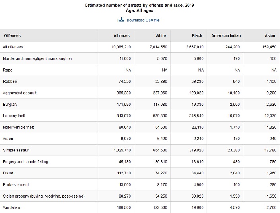
Task: Select the Vandalism row label
Action: coord(12,208)
